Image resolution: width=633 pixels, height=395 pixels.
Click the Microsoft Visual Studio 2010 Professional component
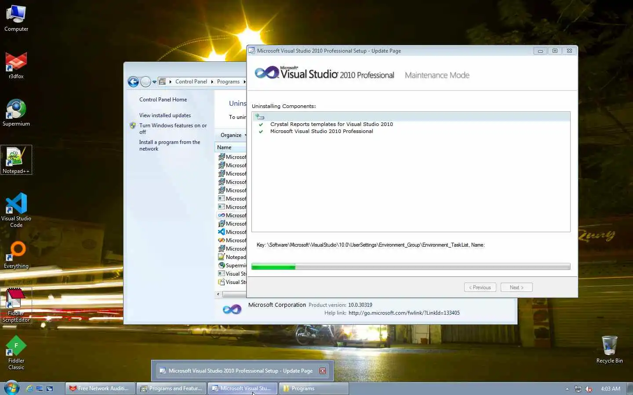(x=321, y=131)
